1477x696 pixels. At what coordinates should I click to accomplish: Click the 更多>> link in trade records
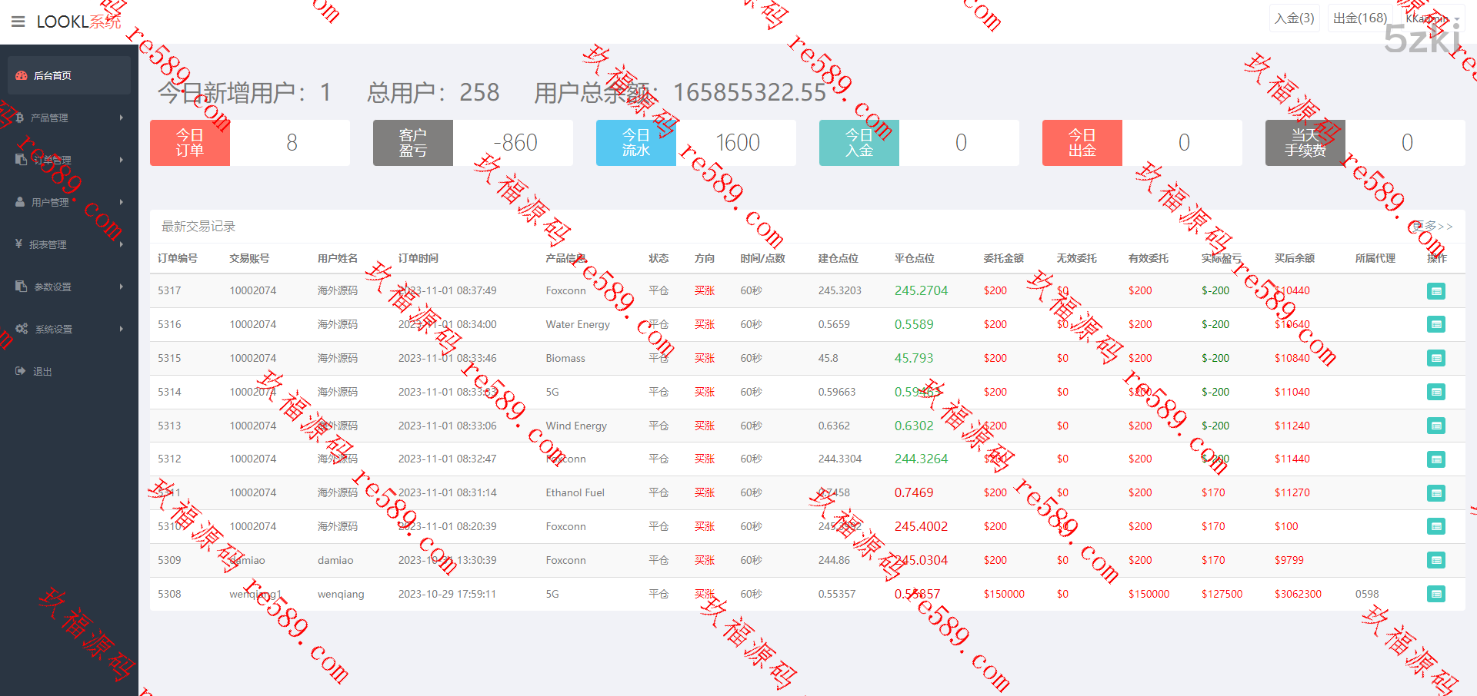(x=1432, y=226)
